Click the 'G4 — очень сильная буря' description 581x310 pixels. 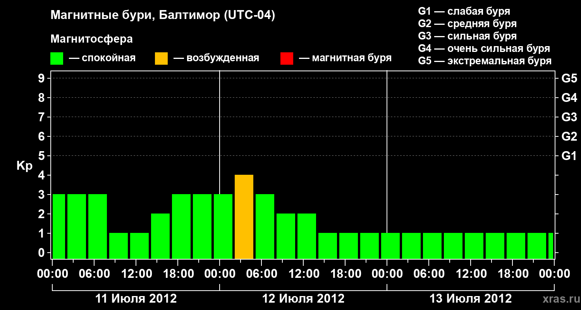(484, 48)
